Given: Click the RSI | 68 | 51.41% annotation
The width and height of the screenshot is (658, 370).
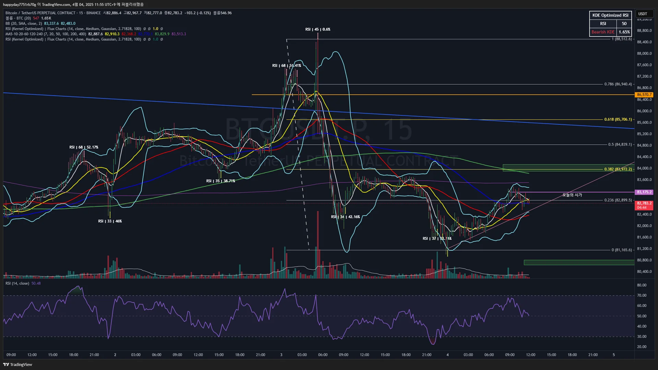Looking at the screenshot, I should click(x=287, y=65).
